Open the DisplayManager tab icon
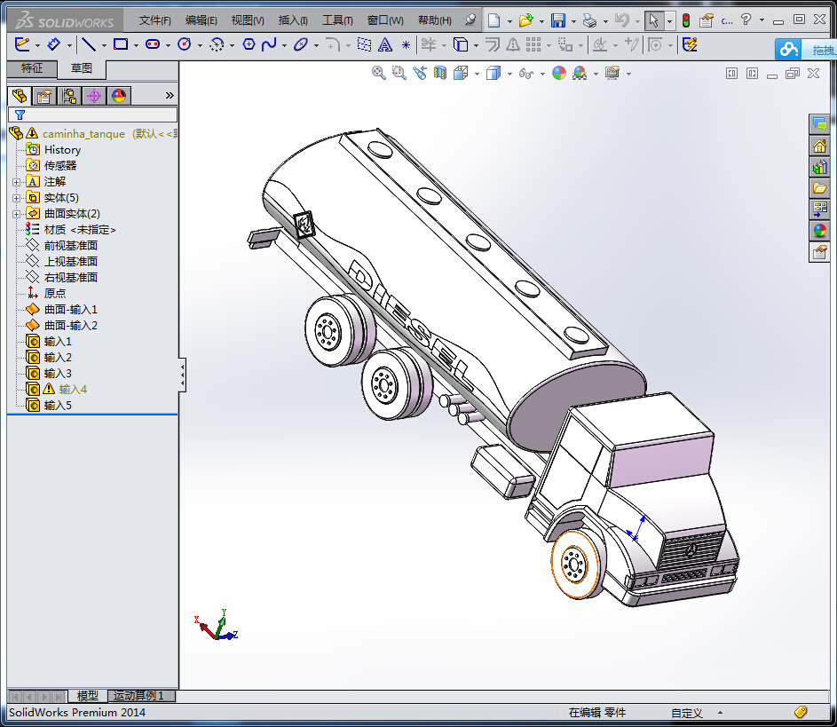This screenshot has width=837, height=727. (119, 96)
